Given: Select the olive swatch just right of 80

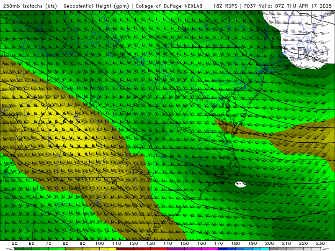Looking at the screenshot, I should click(x=70, y=249).
